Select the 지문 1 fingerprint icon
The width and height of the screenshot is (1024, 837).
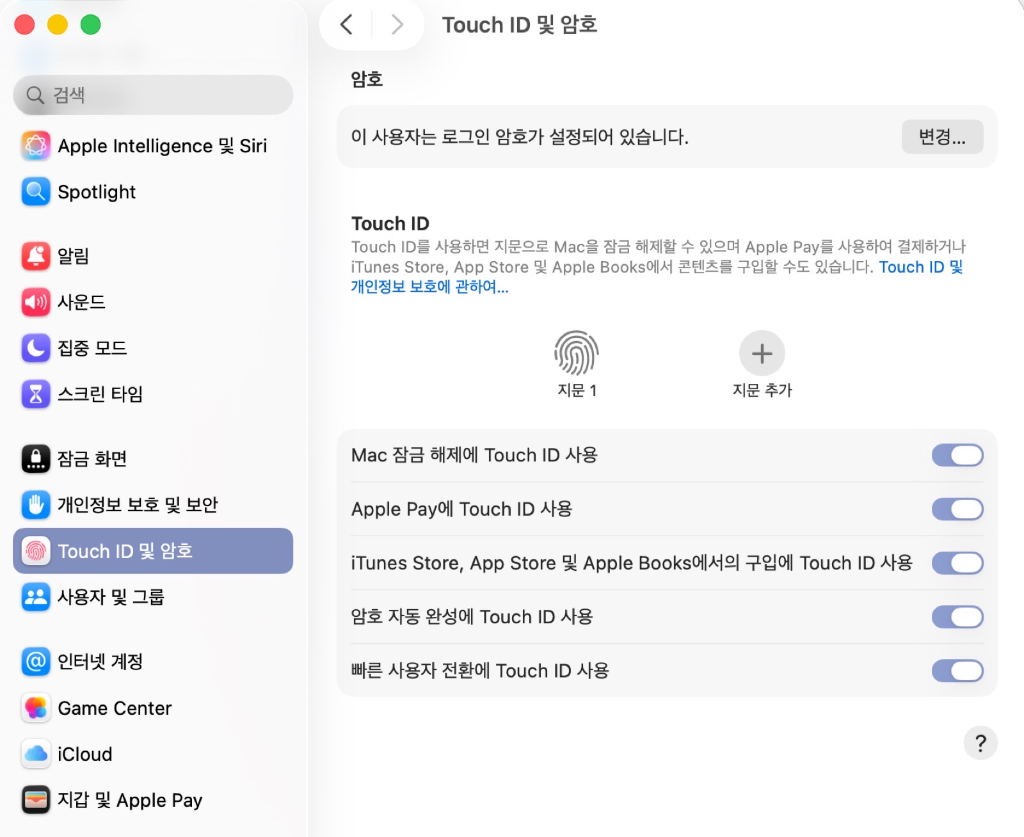(x=577, y=353)
